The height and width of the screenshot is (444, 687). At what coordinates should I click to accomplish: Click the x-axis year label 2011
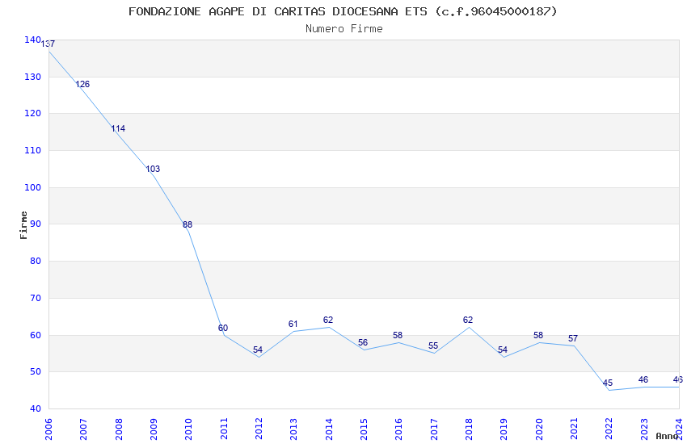(x=223, y=429)
